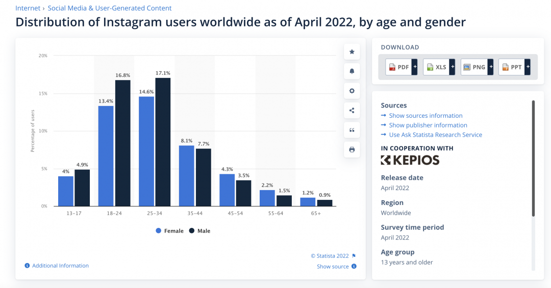Screen dimensions: 551x288
Task: Toggle the Male legend series
Action: point(199,231)
